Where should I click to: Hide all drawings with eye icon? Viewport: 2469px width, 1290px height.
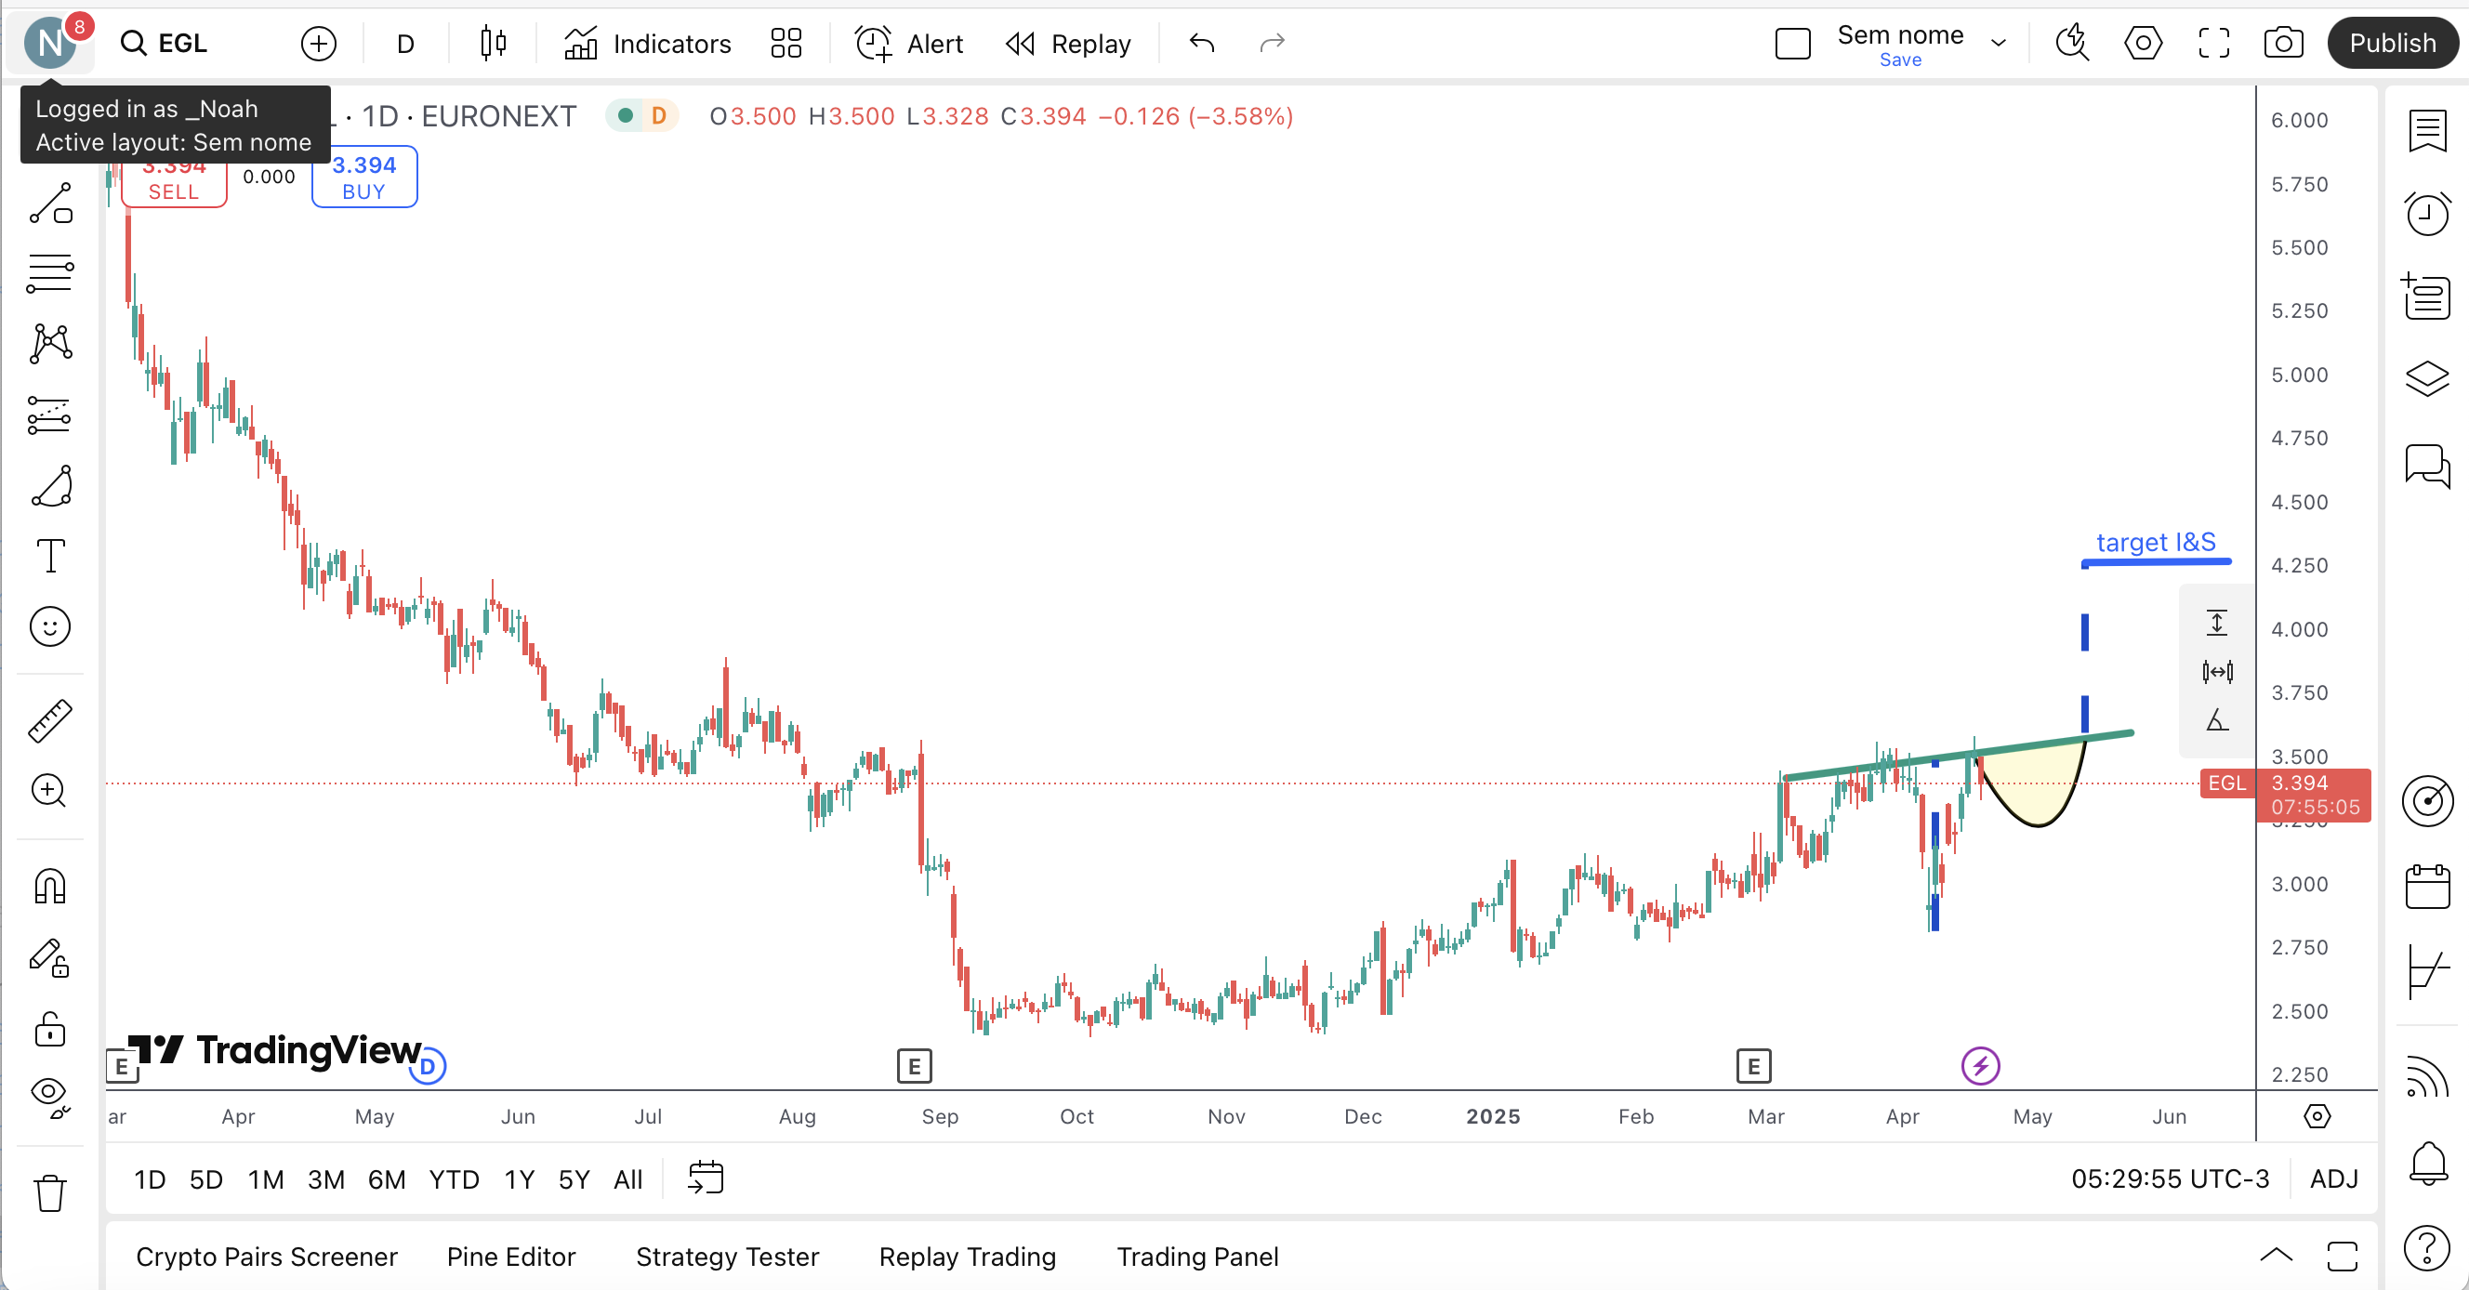click(50, 1096)
